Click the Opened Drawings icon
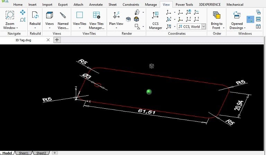Screen dimensions: 266x155 click(237, 15)
